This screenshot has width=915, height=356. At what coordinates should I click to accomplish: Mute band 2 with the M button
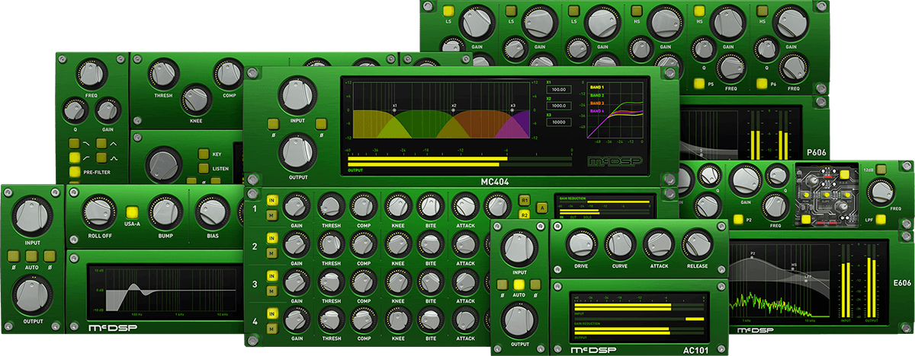tap(271, 252)
